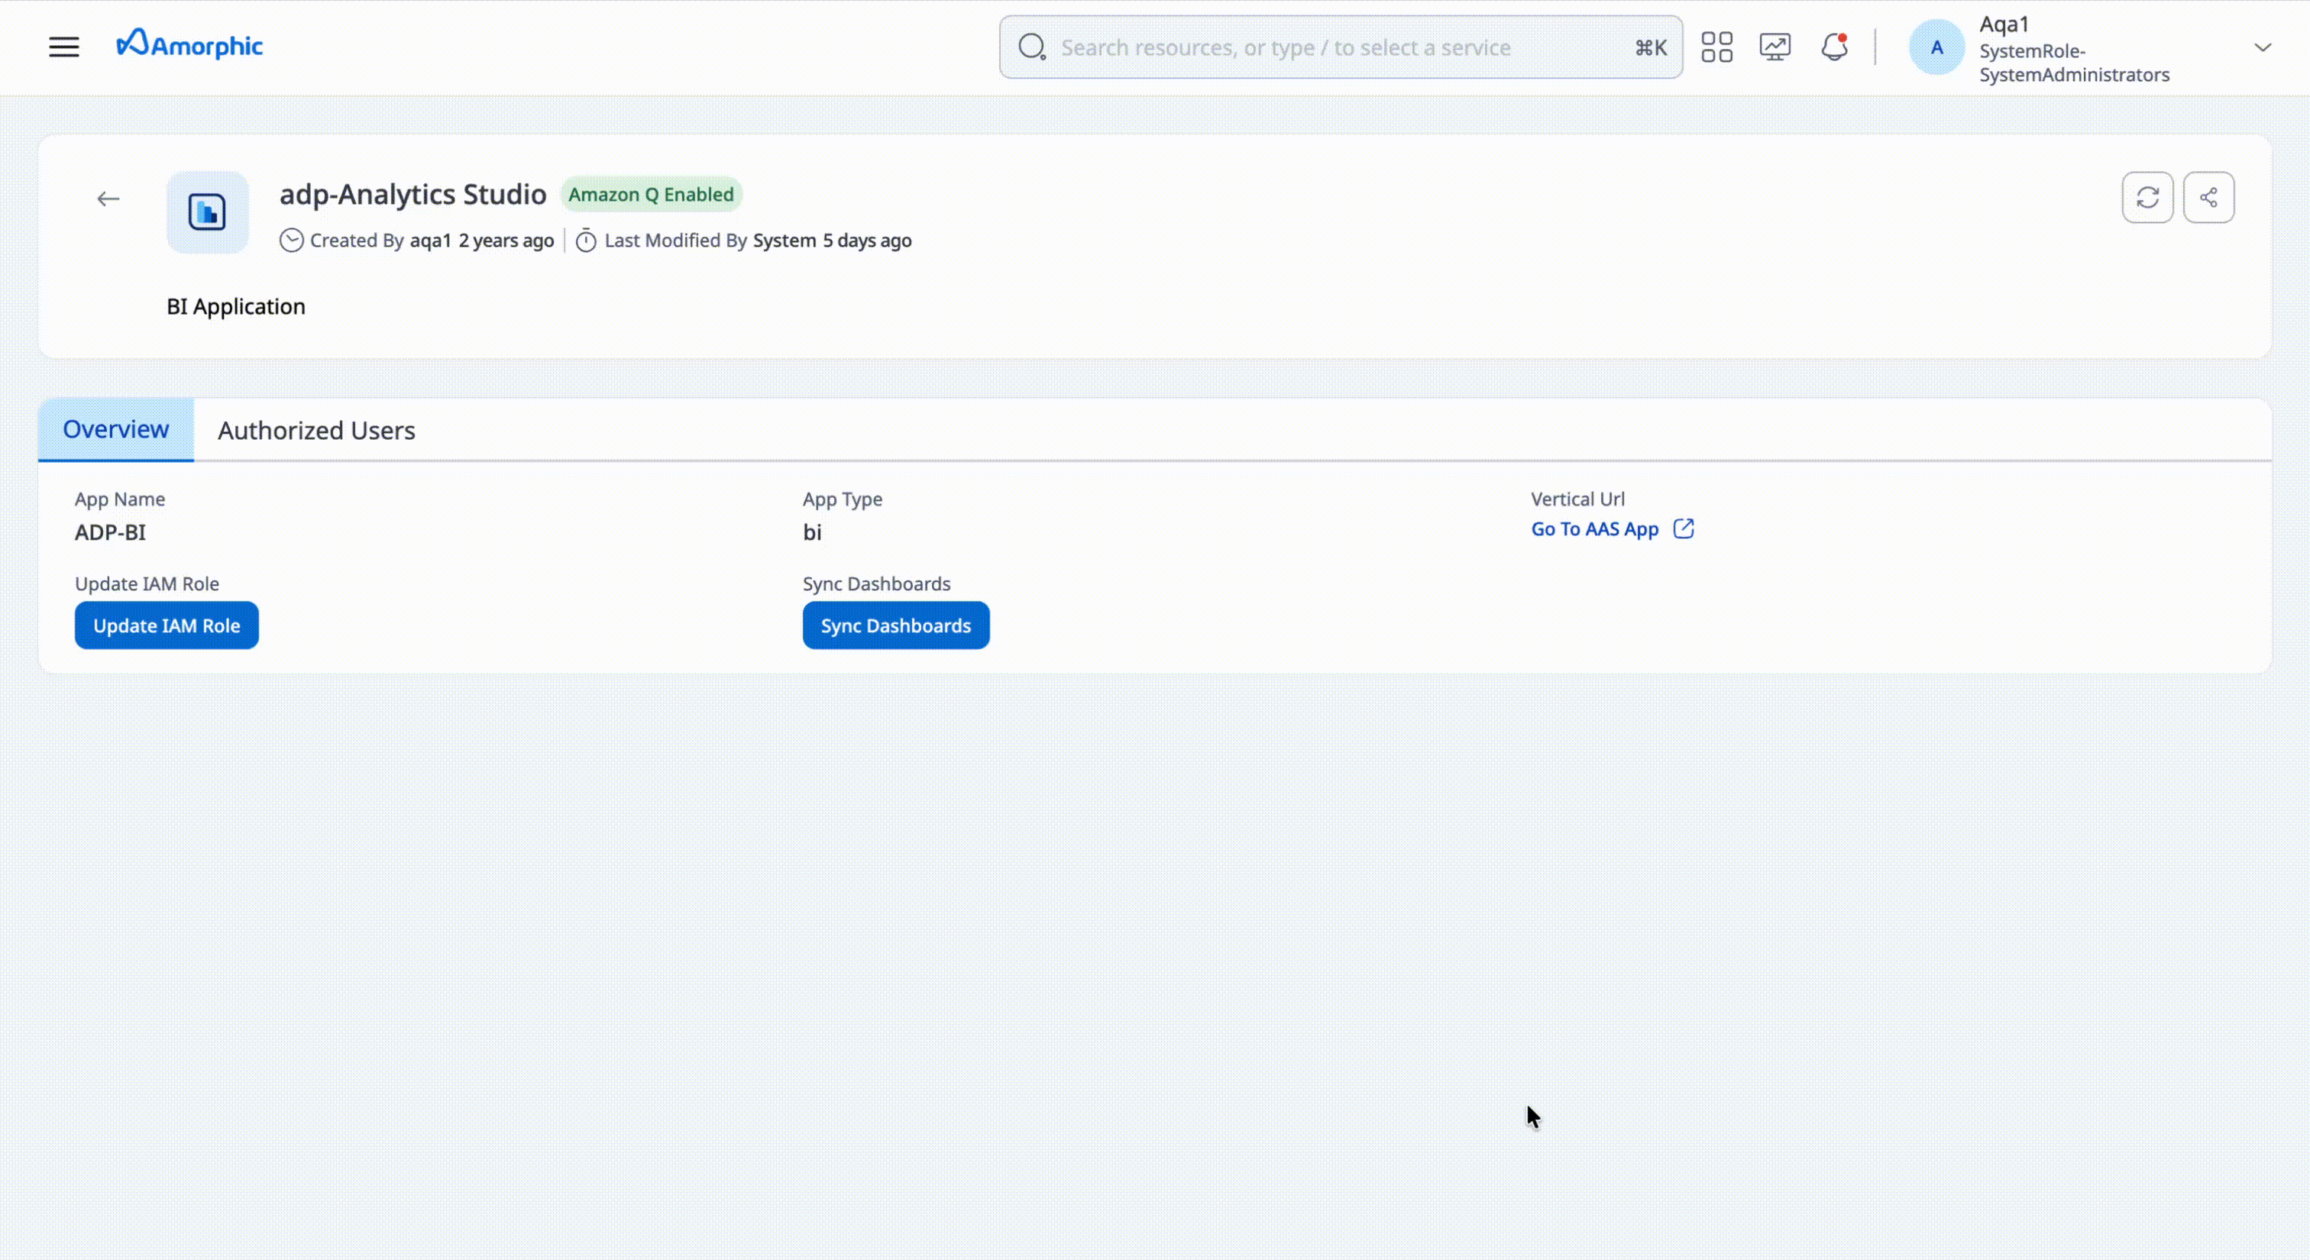
Task: Click the Vertical Url label
Action: (1577, 499)
